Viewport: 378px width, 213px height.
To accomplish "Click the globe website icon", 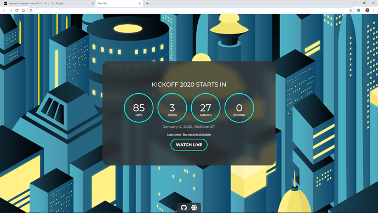I will pos(194,208).
